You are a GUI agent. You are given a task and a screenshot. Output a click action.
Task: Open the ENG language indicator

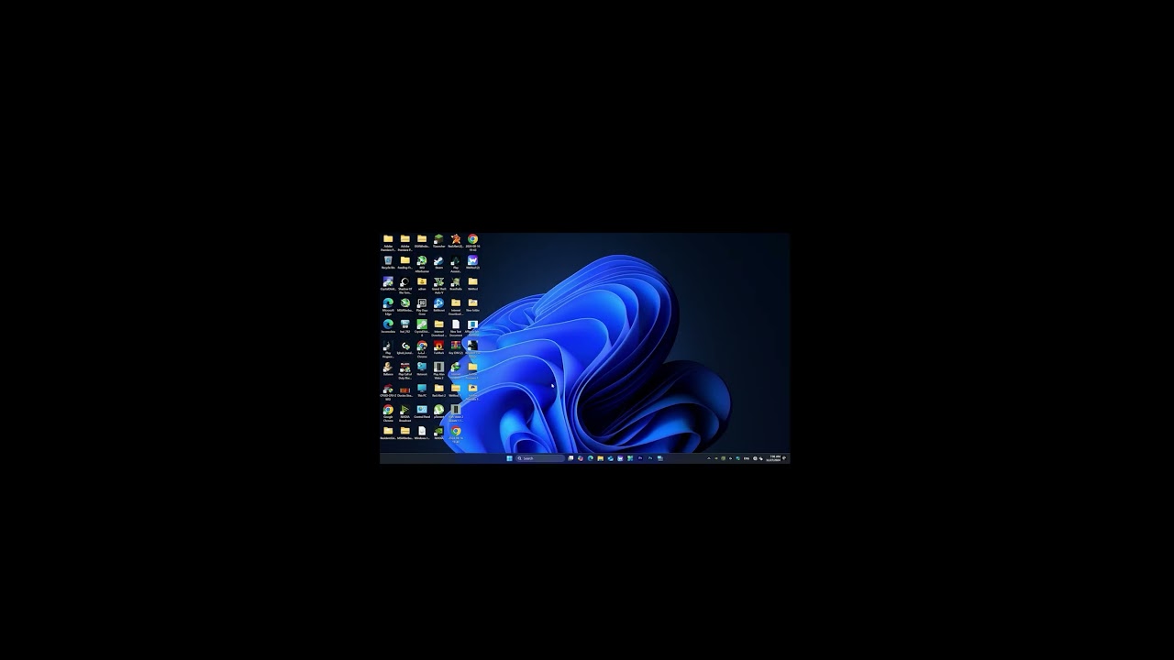[747, 458]
